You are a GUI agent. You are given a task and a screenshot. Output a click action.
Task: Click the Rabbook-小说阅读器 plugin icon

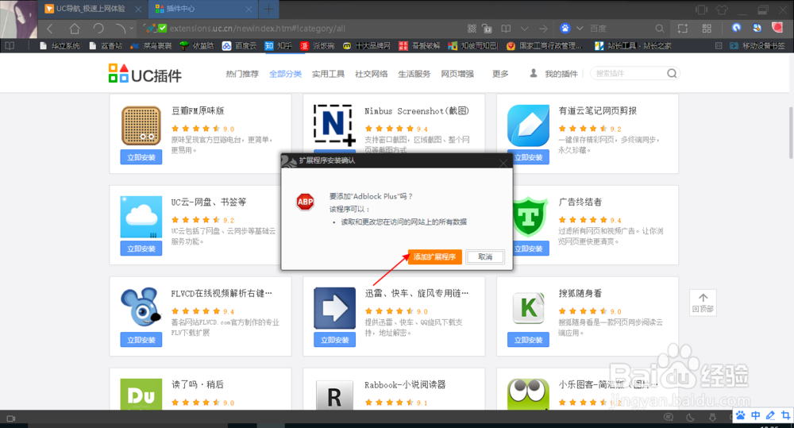click(334, 394)
